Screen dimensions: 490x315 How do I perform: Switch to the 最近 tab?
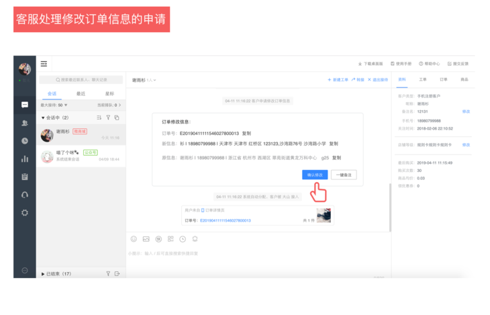[x=81, y=94]
